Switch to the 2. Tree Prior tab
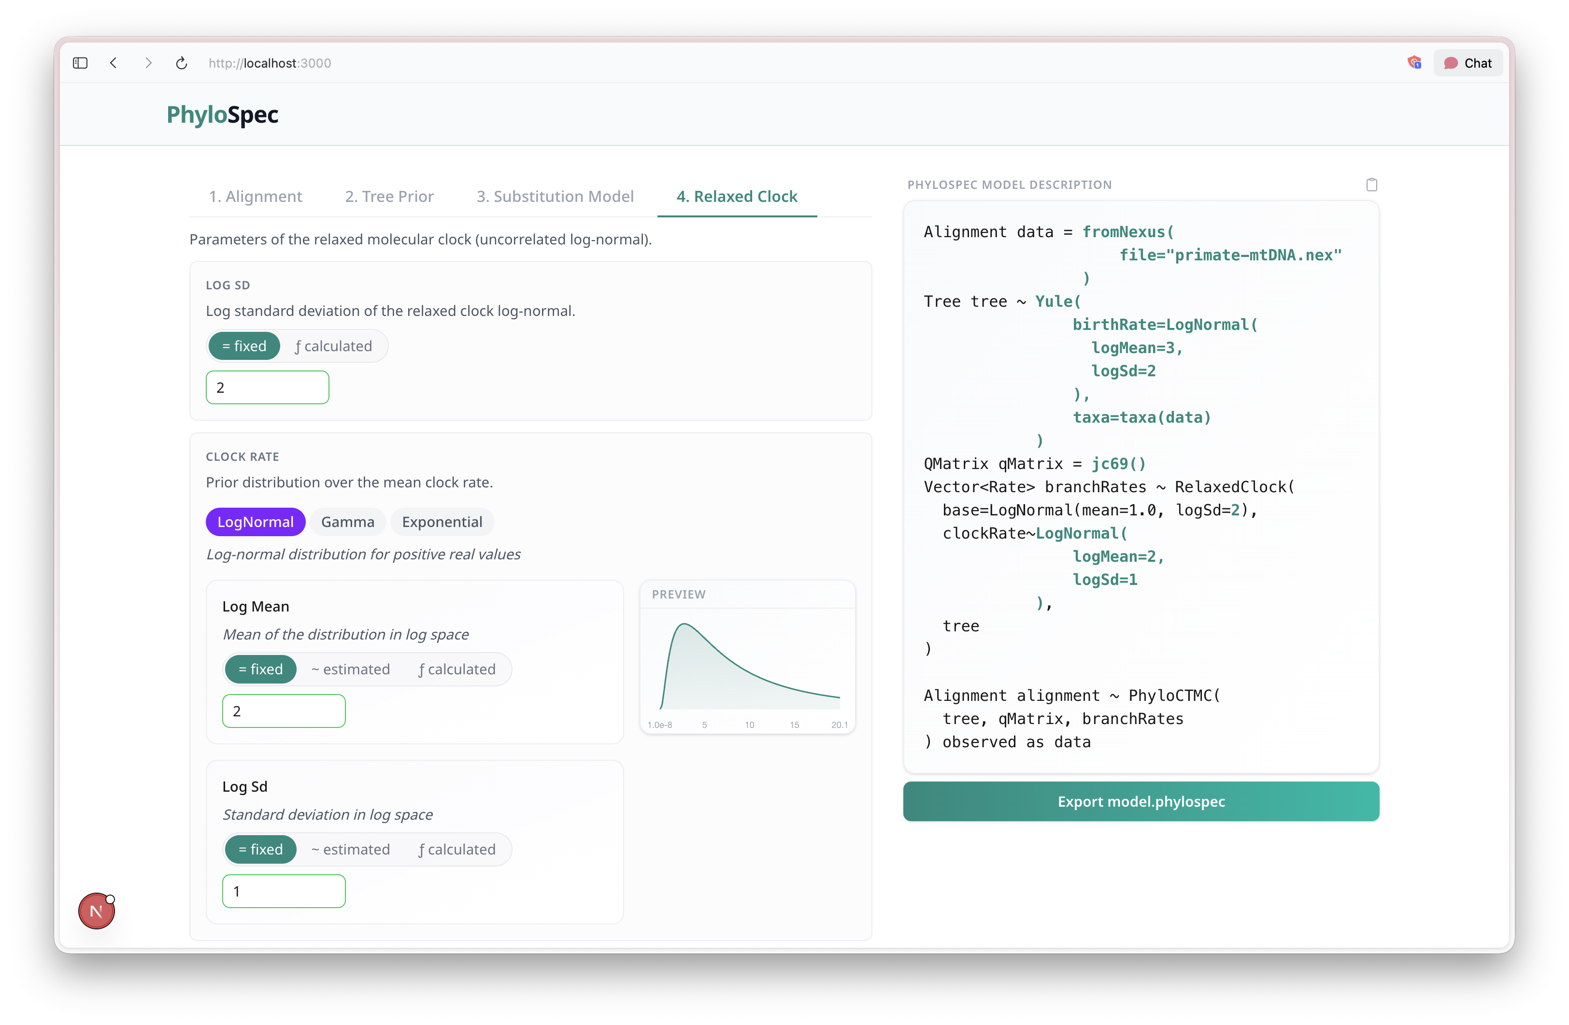1569x1025 pixels. [x=389, y=197]
